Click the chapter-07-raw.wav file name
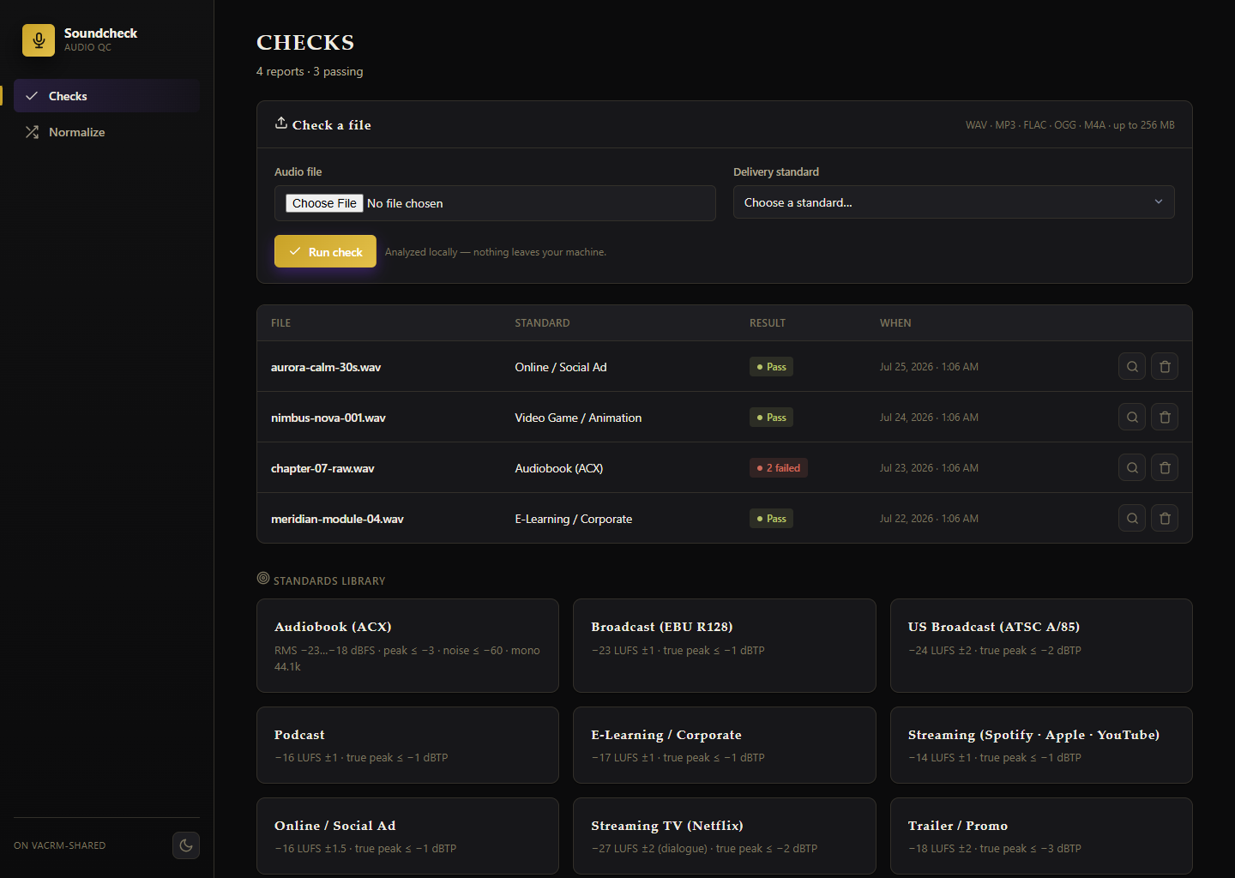 point(322,468)
